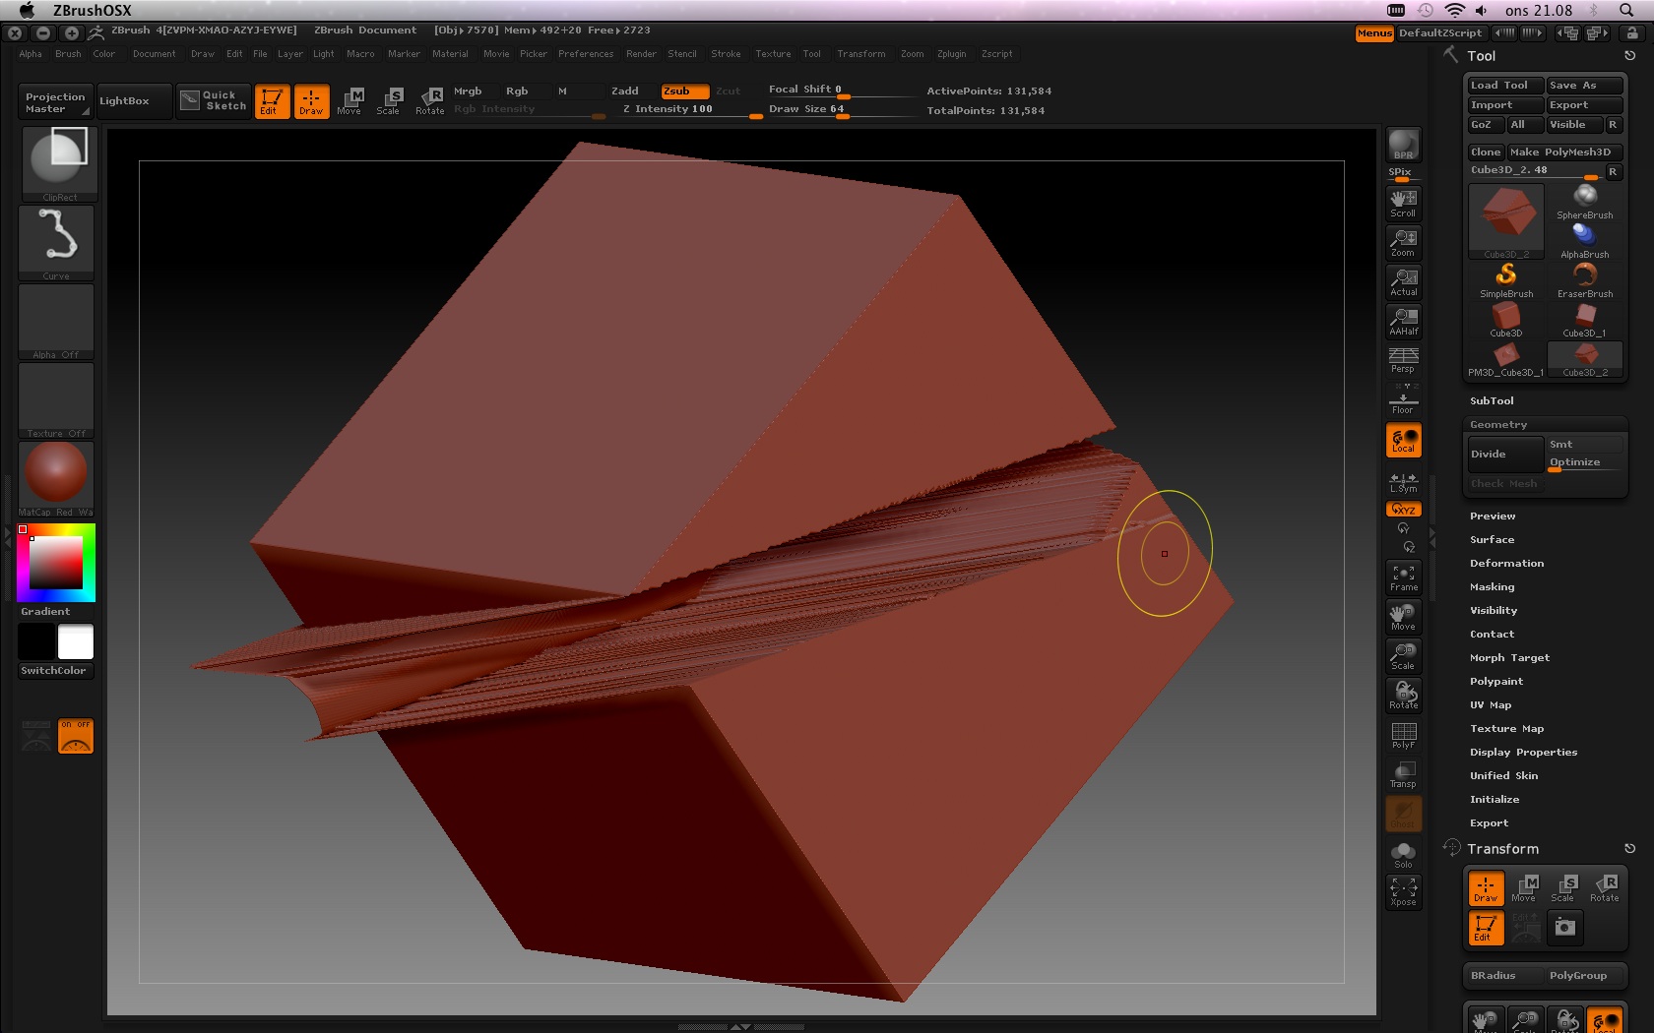Viewport: 1654px width, 1033px height.
Task: Expand the Deformation section
Action: click(1506, 564)
